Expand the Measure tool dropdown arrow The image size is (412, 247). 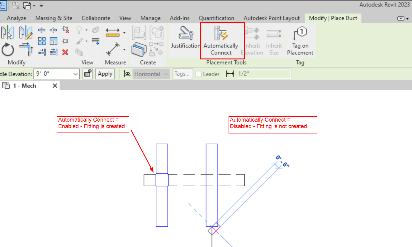click(x=124, y=33)
